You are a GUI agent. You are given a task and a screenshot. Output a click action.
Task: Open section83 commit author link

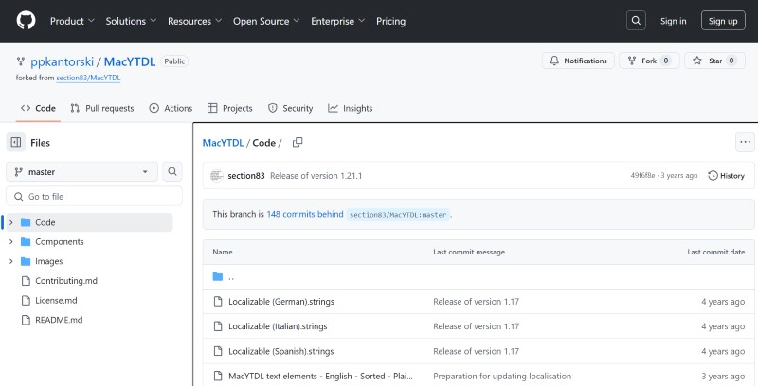coord(246,176)
